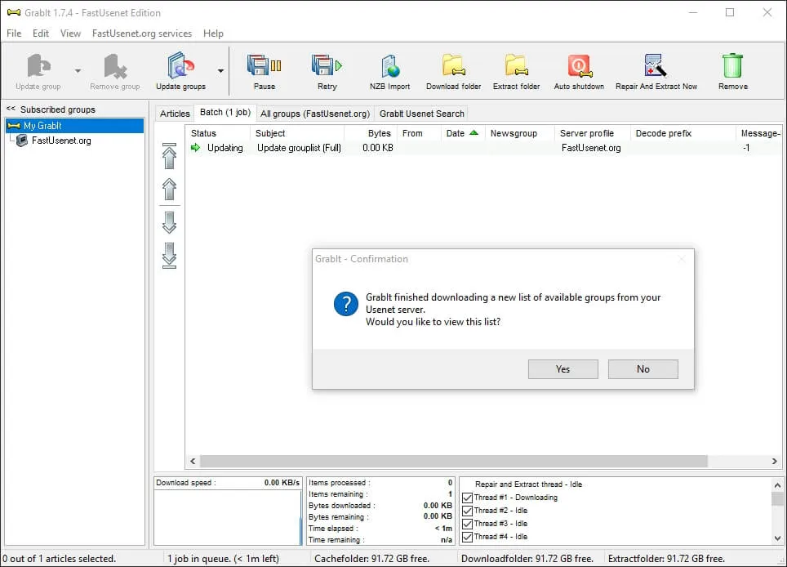This screenshot has height=567, width=787.
Task: Click the Update groups toolbar icon
Action: [180, 66]
